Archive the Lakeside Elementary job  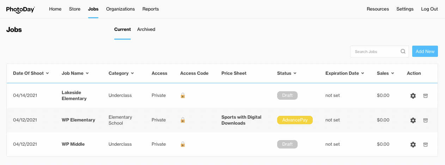(x=425, y=96)
